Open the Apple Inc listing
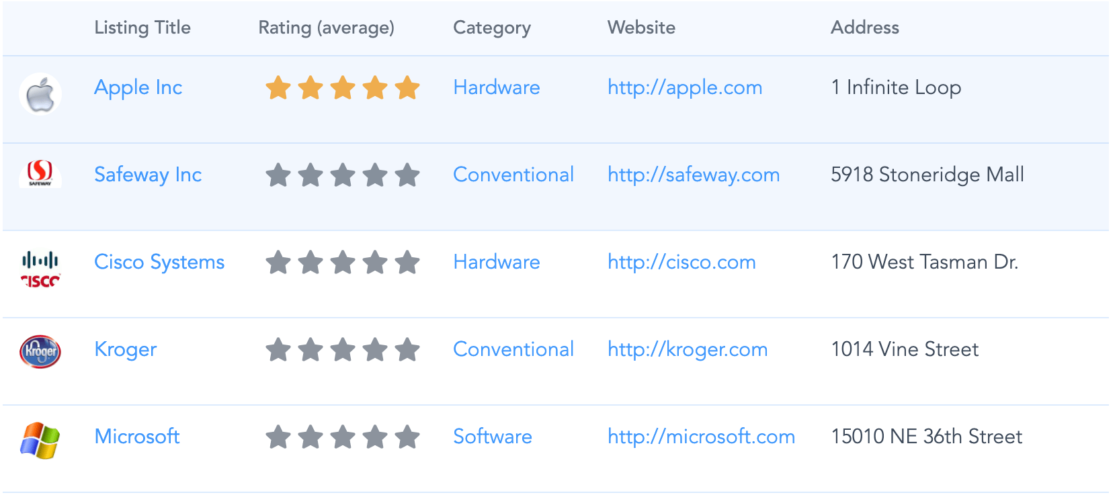The image size is (1117, 497). coord(138,88)
